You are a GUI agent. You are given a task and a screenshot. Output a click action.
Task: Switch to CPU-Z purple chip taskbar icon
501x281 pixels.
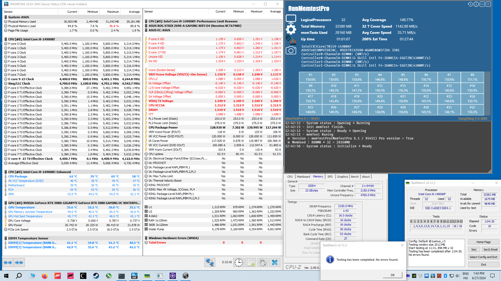(x=173, y=276)
